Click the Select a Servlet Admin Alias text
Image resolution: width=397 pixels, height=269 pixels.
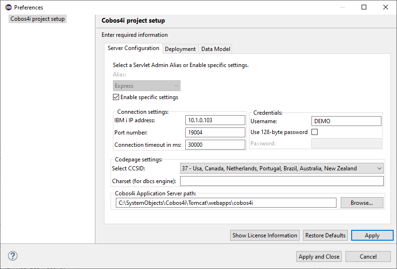pos(181,65)
